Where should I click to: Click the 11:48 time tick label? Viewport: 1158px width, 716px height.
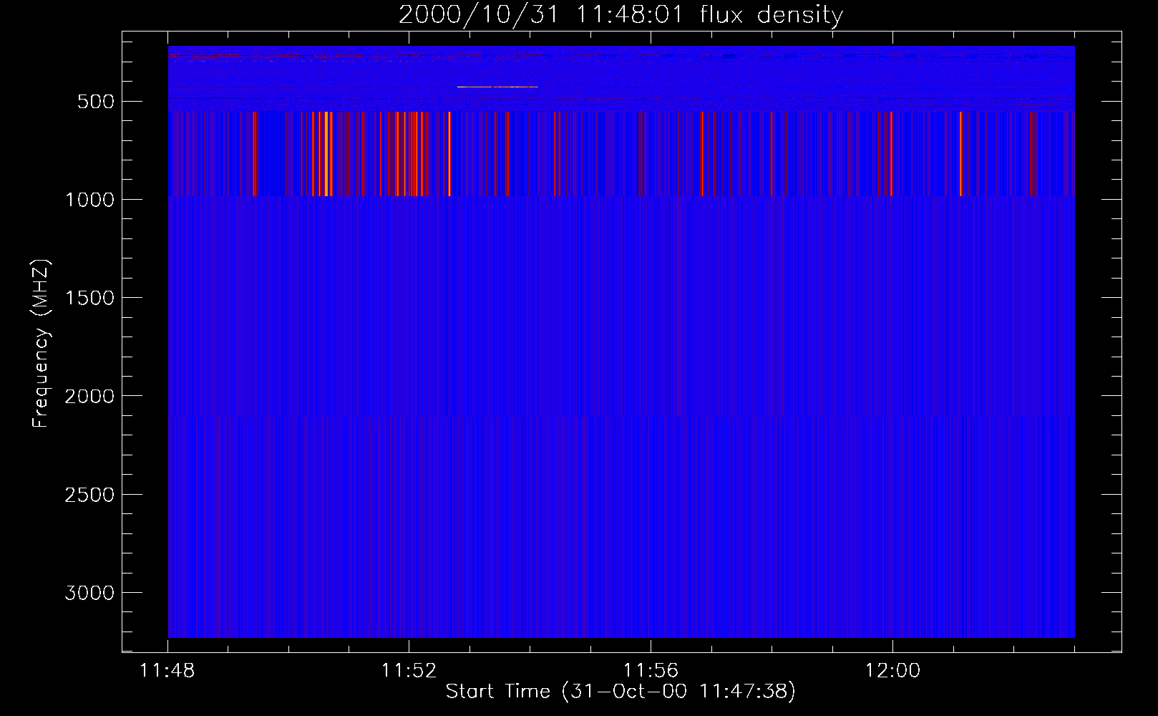tap(167, 671)
